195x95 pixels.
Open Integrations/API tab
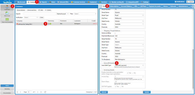click(x=132, y=2)
